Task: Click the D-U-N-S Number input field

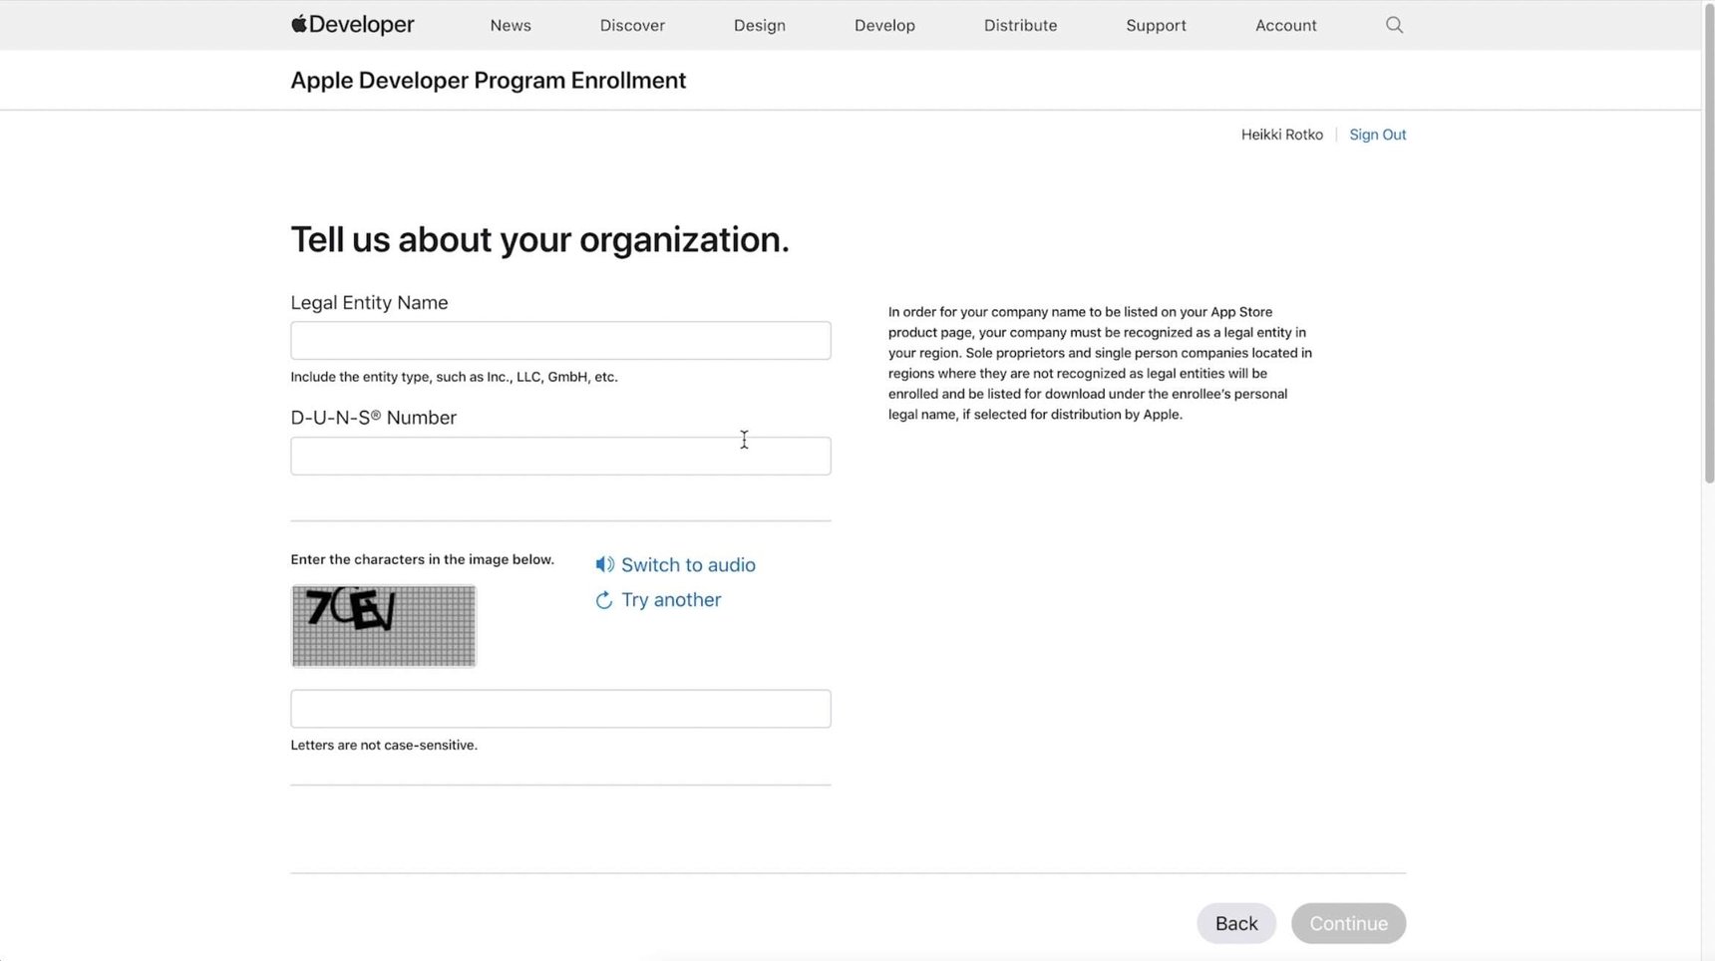Action: tap(560, 456)
